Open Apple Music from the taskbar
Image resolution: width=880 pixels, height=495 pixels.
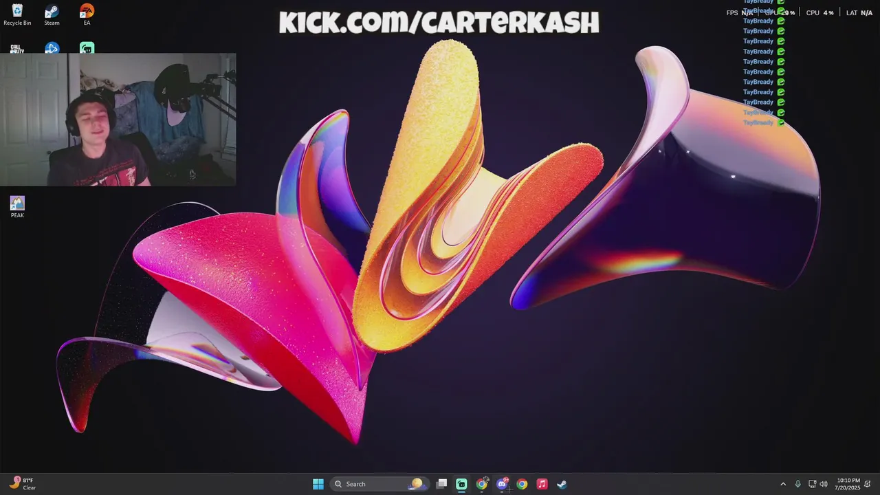[542, 484]
